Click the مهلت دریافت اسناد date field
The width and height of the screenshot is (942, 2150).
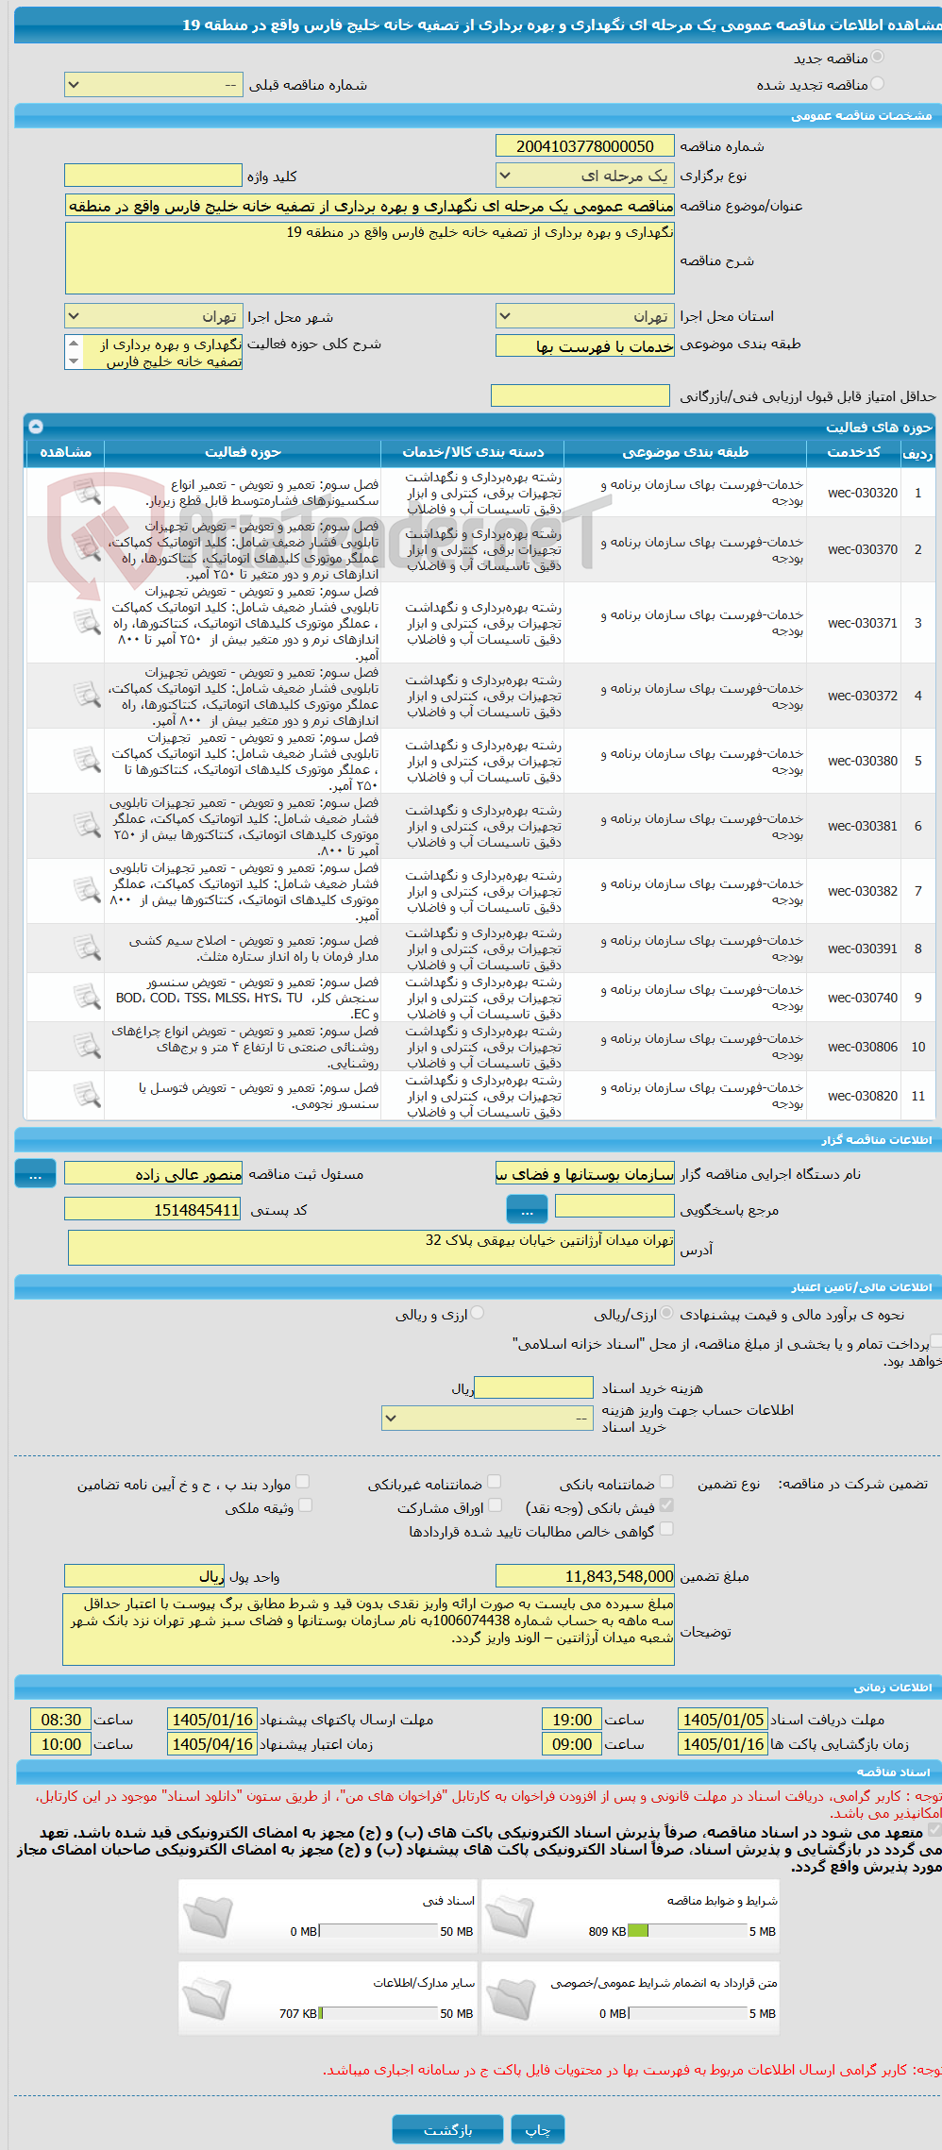723,1720
